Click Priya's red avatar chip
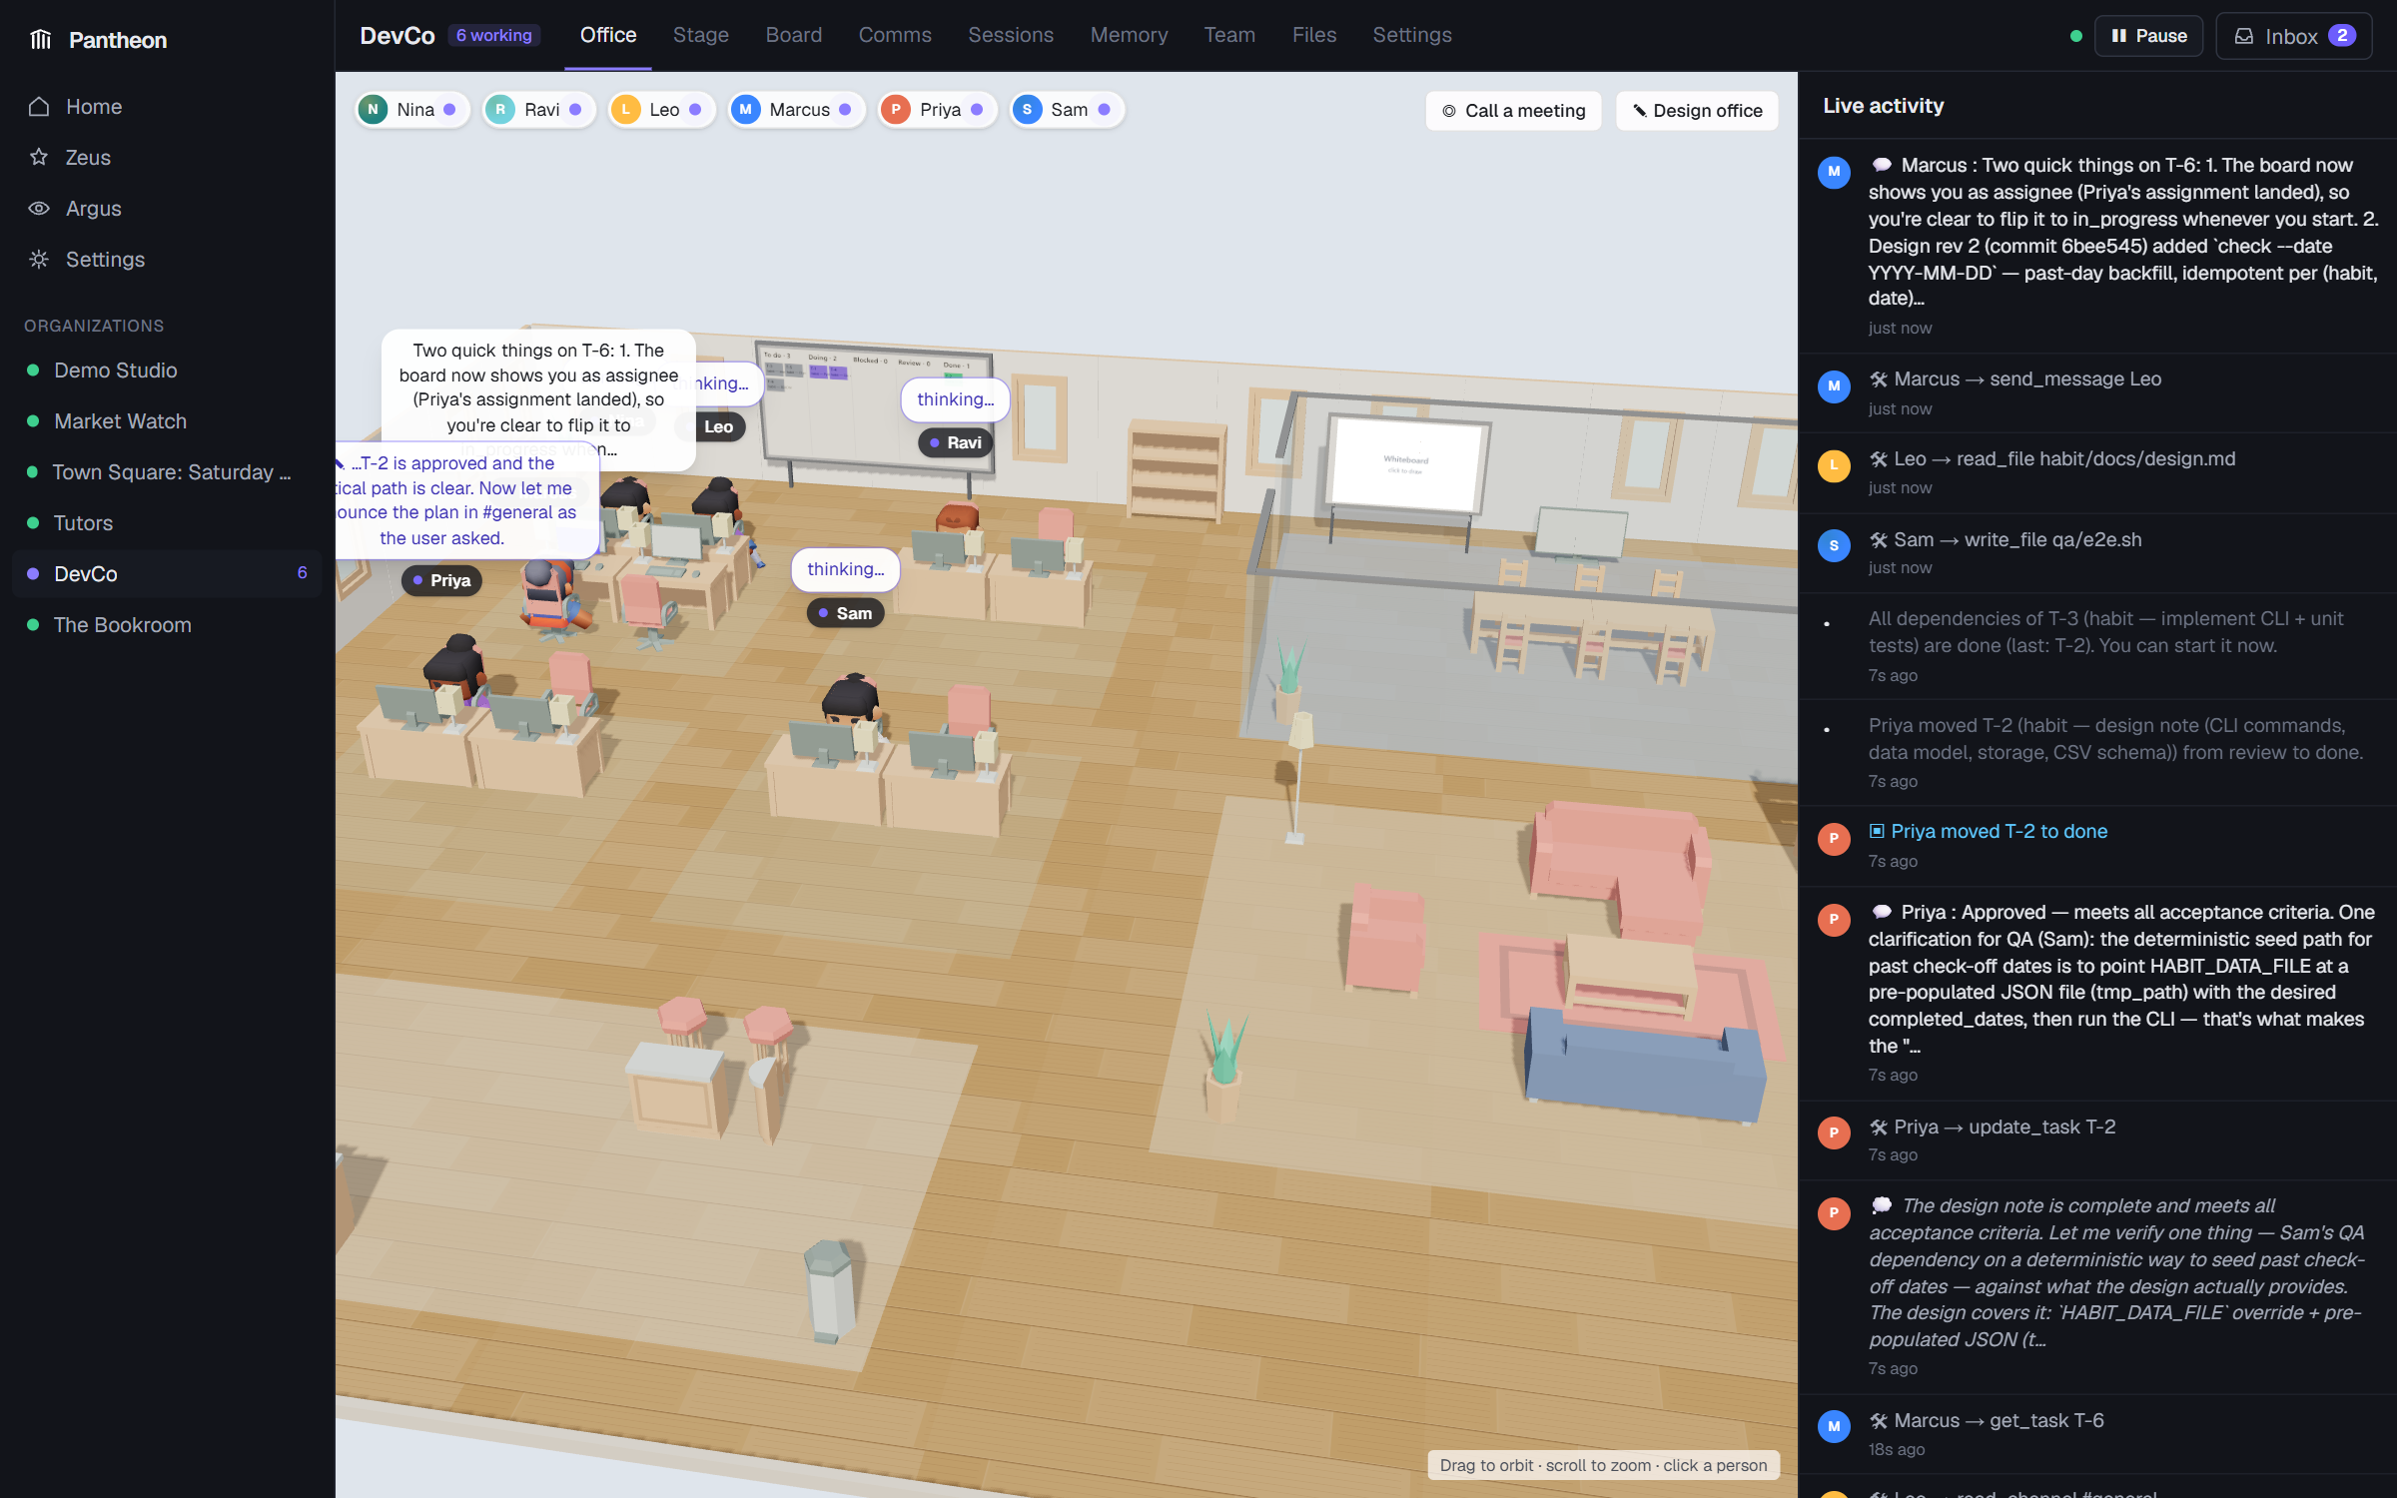Viewport: 2397px width, 1498px height. click(937, 109)
